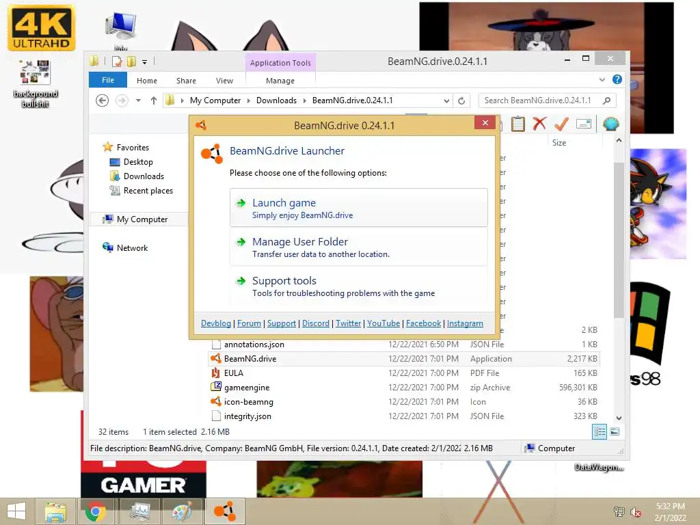Viewport: 700px width, 525px height.
Task: Click the Size column header
Action: coord(559,143)
